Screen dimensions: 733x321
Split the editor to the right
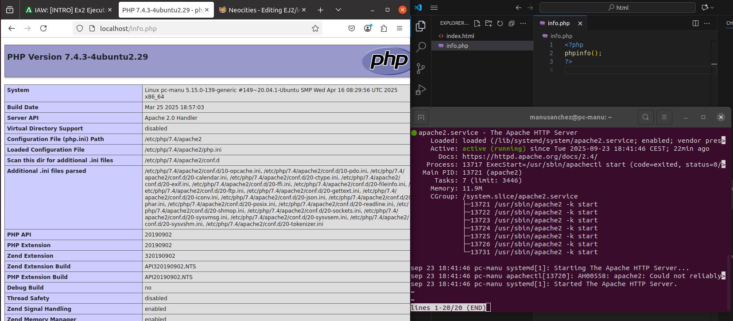(695, 23)
